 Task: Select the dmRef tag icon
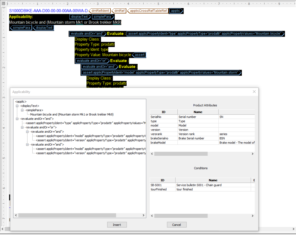pyautogui.click(x=119, y=11)
